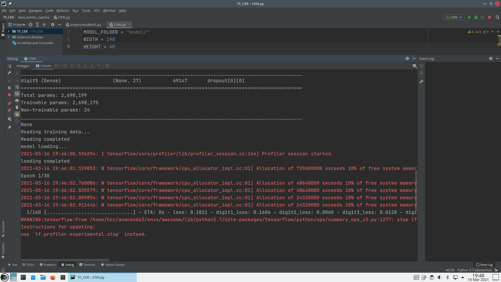Switch to the Console tab
This screenshot has width=501, height=282.
pos(43,66)
